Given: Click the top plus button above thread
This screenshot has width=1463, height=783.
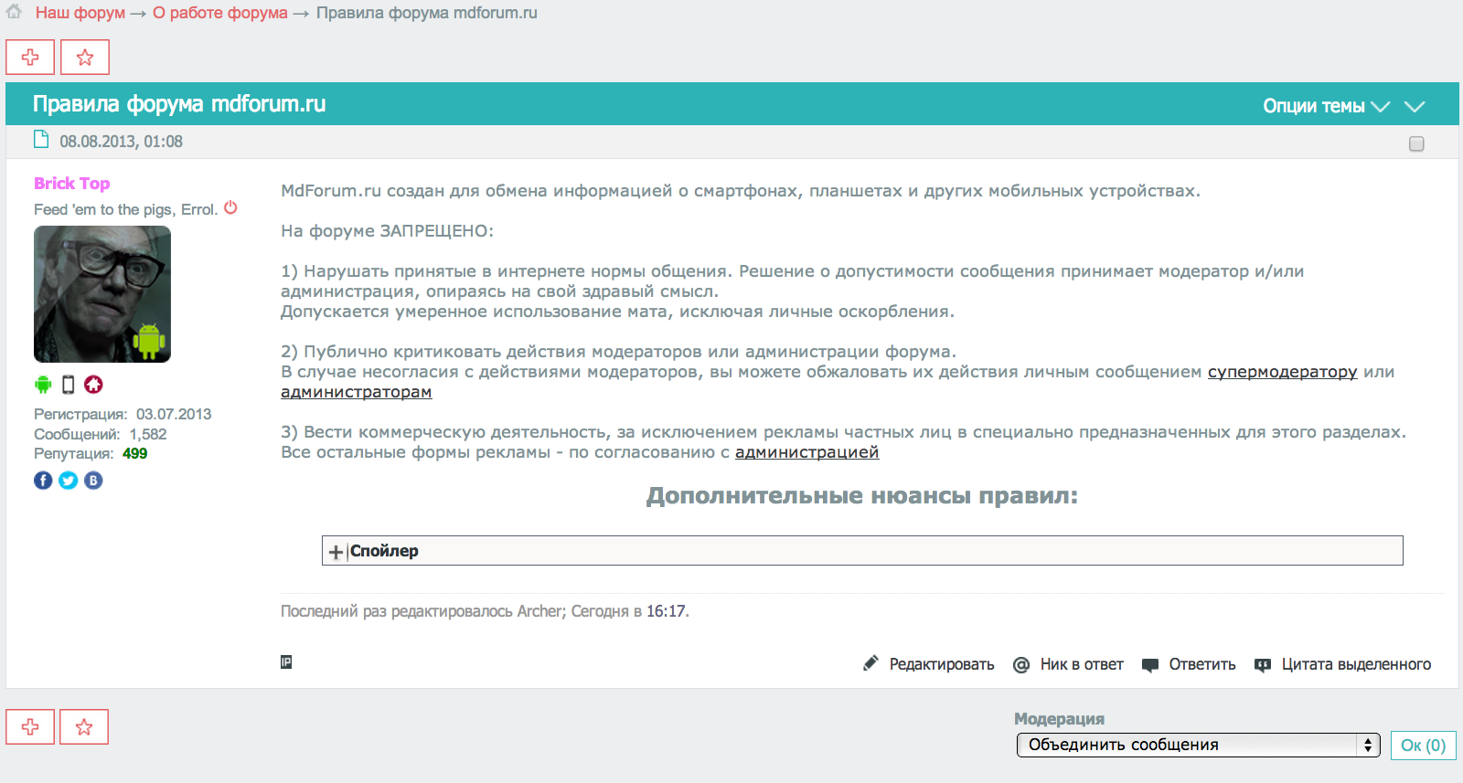Looking at the screenshot, I should tap(30, 58).
